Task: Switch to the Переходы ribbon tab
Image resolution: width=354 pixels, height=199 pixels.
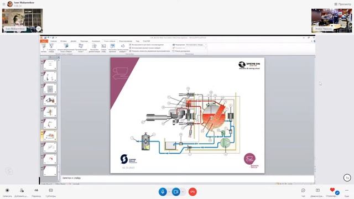Action: 84,41
